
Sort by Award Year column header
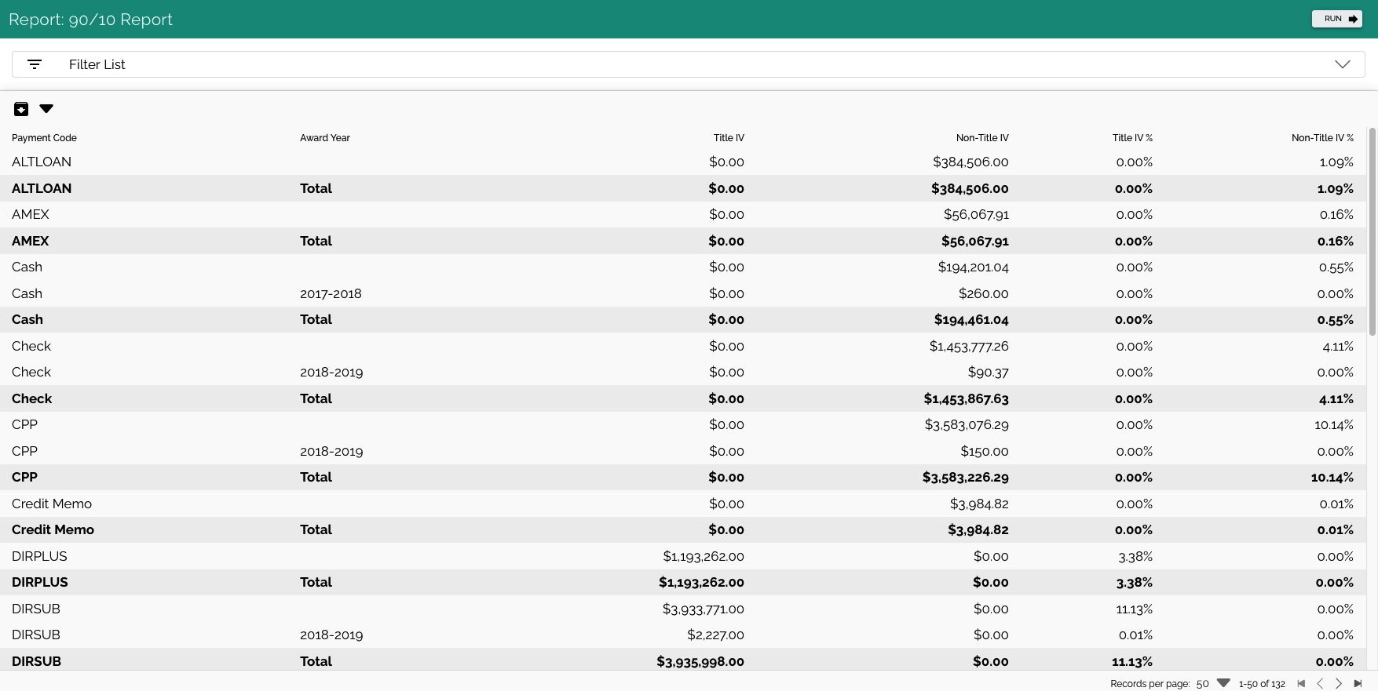point(324,138)
